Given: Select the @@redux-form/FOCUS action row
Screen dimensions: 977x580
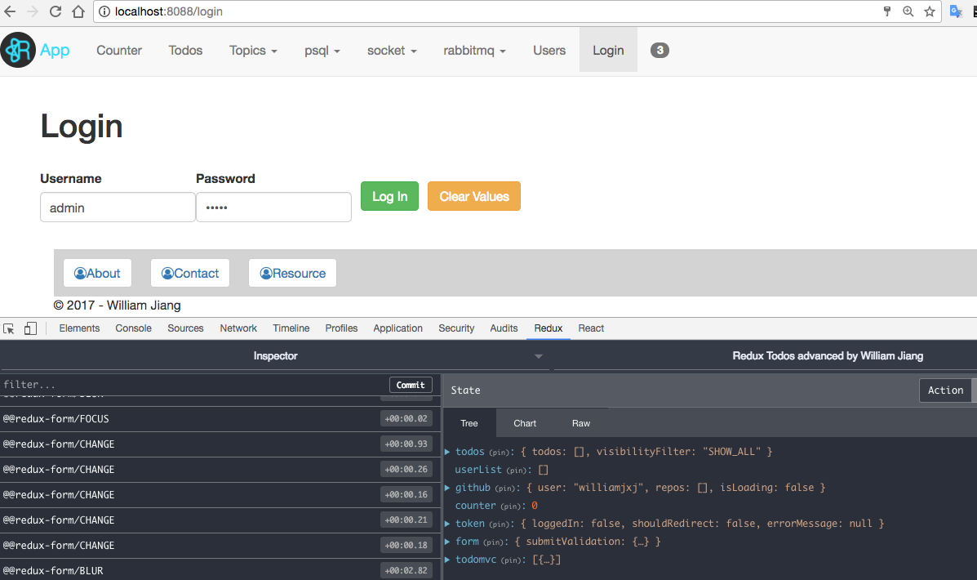Looking at the screenshot, I should (x=220, y=419).
